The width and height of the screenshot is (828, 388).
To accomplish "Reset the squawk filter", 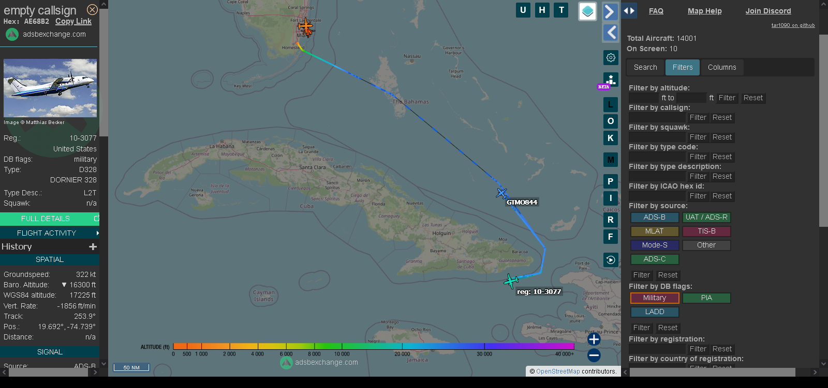I will 722,137.
